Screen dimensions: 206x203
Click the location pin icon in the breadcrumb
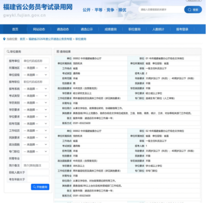point(4,39)
